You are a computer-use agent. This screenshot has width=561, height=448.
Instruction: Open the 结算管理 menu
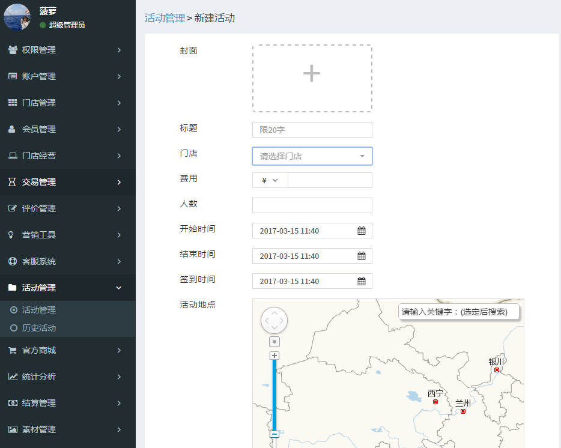coord(68,403)
